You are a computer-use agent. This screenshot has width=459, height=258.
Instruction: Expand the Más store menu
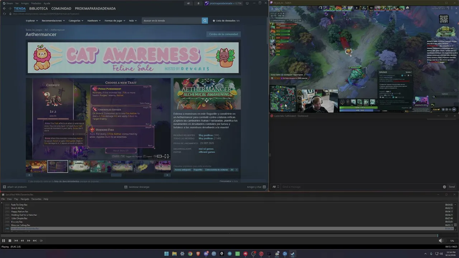133,20
